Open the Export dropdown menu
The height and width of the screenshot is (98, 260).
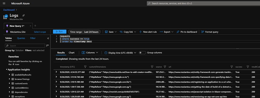(167, 32)
